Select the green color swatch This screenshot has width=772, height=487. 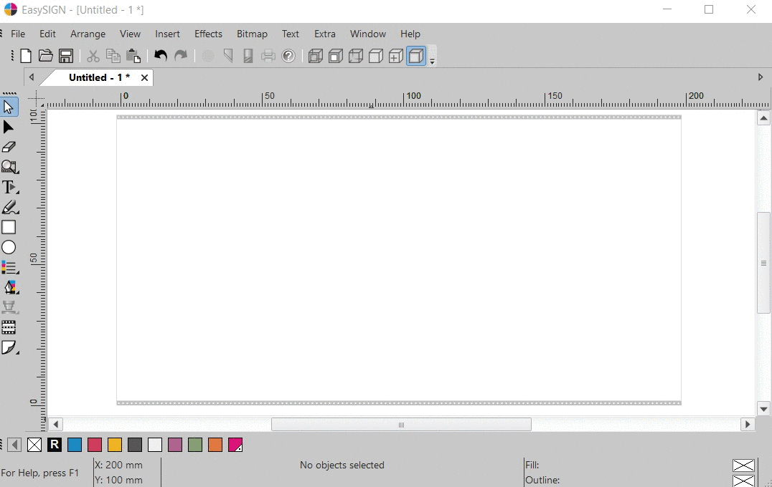click(195, 445)
